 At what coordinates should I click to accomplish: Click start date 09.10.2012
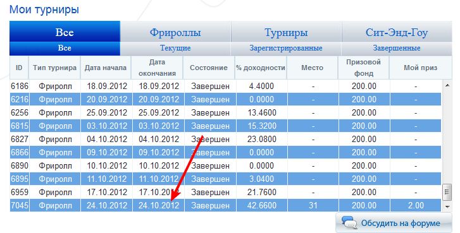[x=107, y=152]
